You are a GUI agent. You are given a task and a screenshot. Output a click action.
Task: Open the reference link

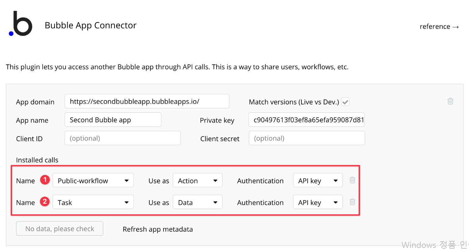pyautogui.click(x=439, y=27)
